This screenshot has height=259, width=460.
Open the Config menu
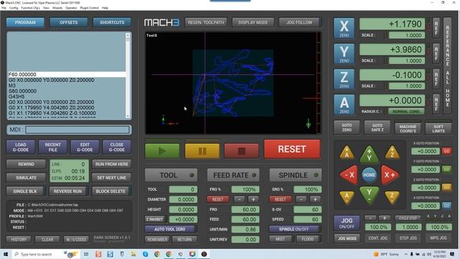(x=14, y=8)
